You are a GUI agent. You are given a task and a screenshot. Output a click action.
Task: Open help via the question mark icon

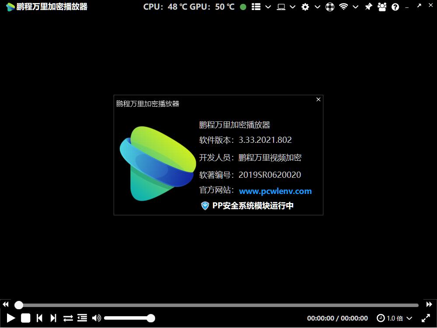point(395,7)
